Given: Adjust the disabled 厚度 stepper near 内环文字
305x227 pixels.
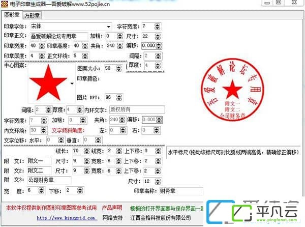Looking at the screenshot, I should (x=79, y=110).
